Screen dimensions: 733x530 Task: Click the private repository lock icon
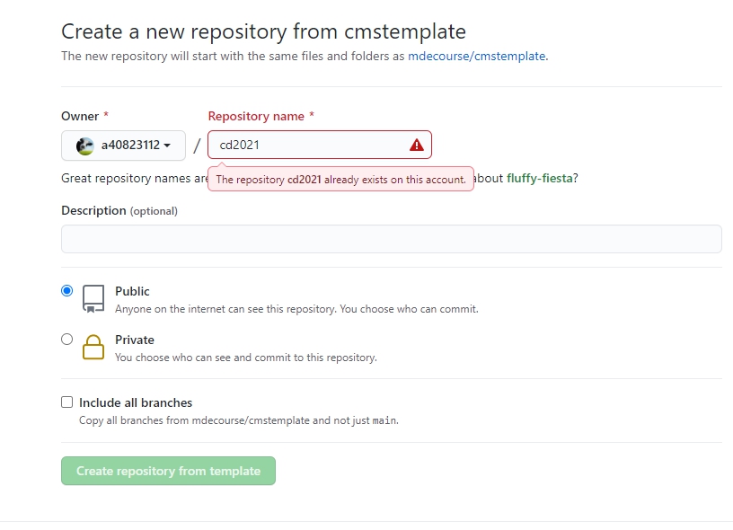[x=93, y=348]
